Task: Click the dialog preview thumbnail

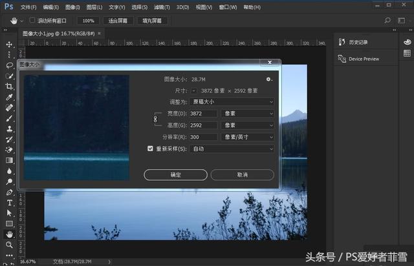Action: (76, 128)
